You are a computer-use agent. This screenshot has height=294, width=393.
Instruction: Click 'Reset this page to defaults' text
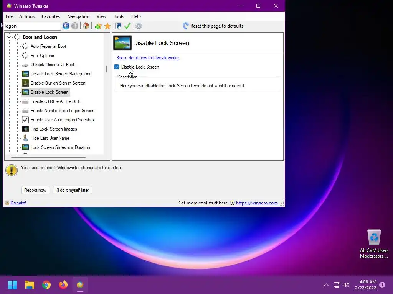pos(217,26)
